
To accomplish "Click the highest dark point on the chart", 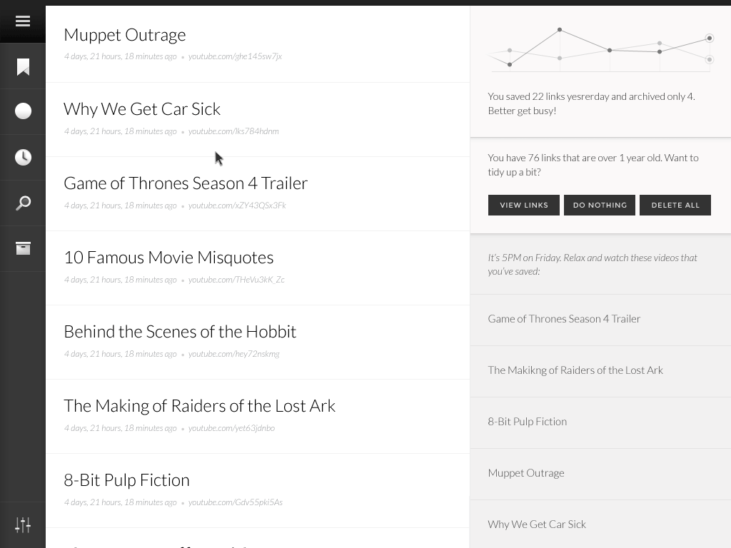I will (x=560, y=30).
